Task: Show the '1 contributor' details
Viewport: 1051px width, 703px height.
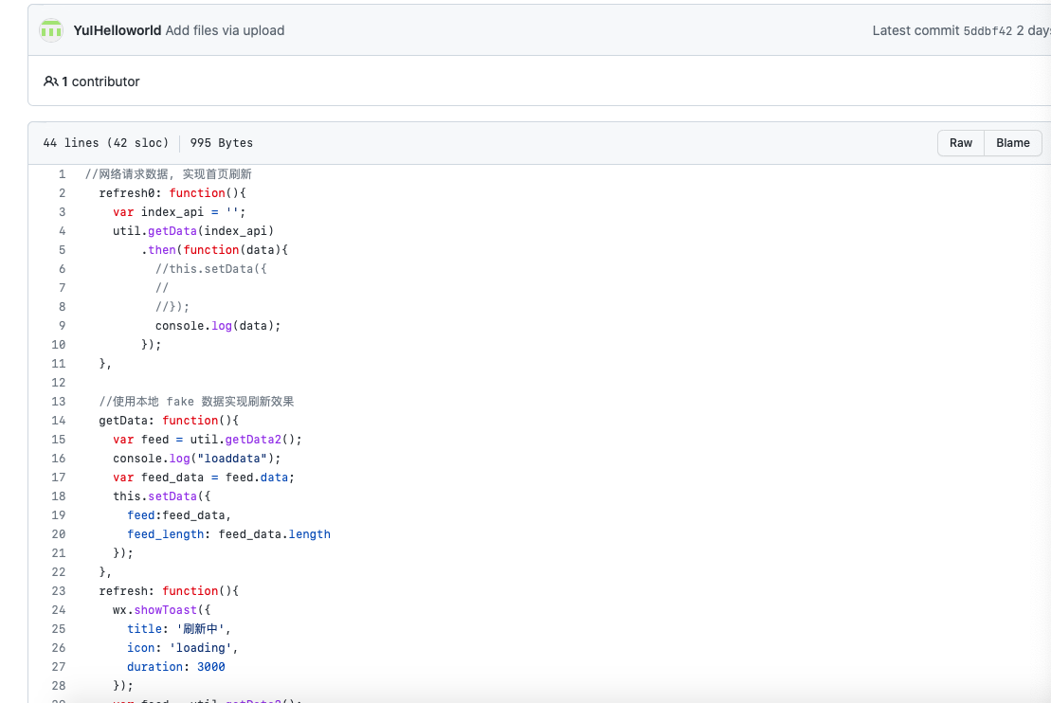Action: 100,81
